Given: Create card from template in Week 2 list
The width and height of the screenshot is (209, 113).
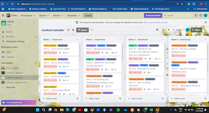Looking at the screenshot, I should coord(120,99).
